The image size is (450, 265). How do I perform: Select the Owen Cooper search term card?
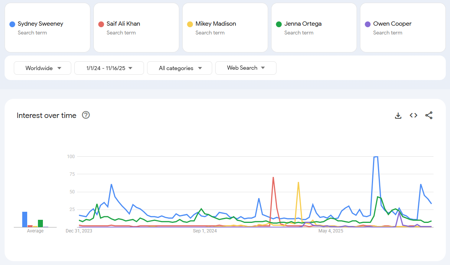[403, 28]
